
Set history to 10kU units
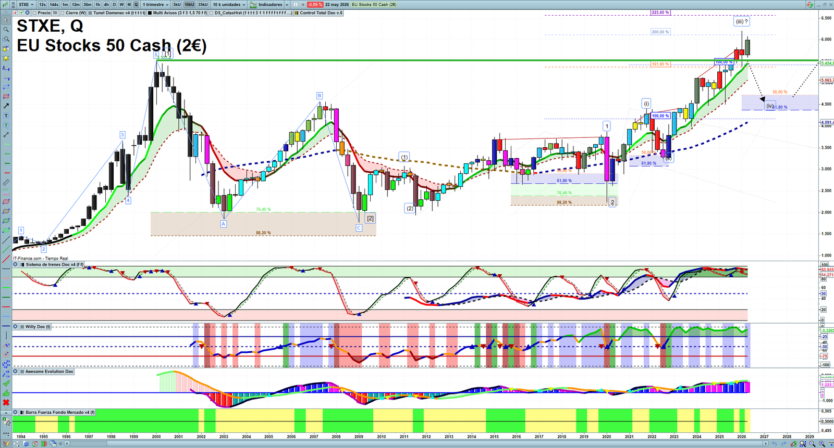pyautogui.click(x=189, y=5)
